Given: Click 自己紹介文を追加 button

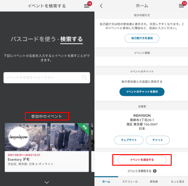Looking at the screenshot, I should point(142,38).
